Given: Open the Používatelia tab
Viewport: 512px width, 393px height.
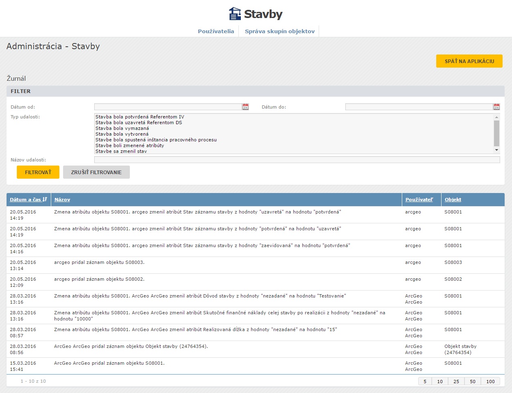Looking at the screenshot, I should (x=216, y=31).
